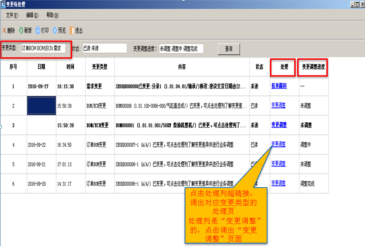
Task: Click 变更调整 link in row 2
Action: (278, 106)
